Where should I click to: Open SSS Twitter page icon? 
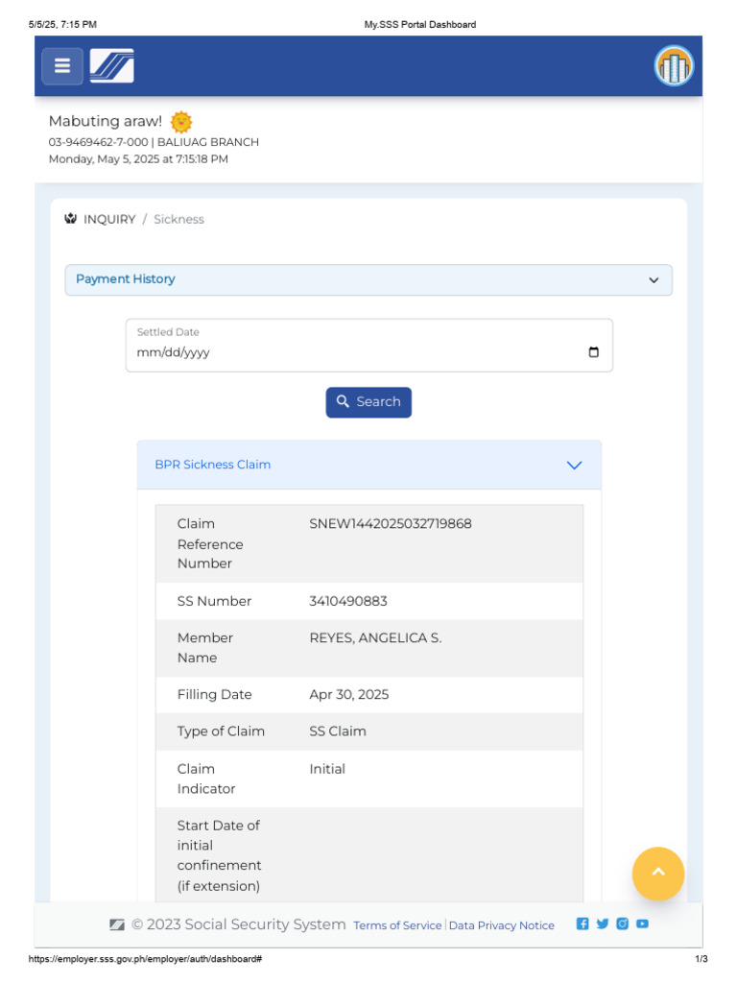(603, 923)
